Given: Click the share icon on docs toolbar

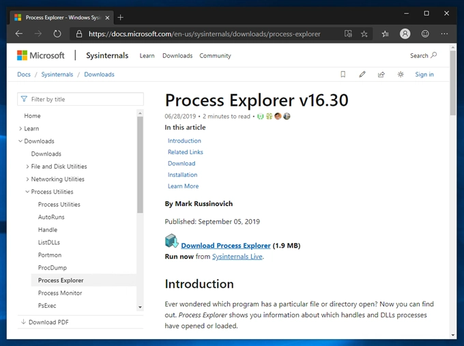Looking at the screenshot, I should point(381,74).
